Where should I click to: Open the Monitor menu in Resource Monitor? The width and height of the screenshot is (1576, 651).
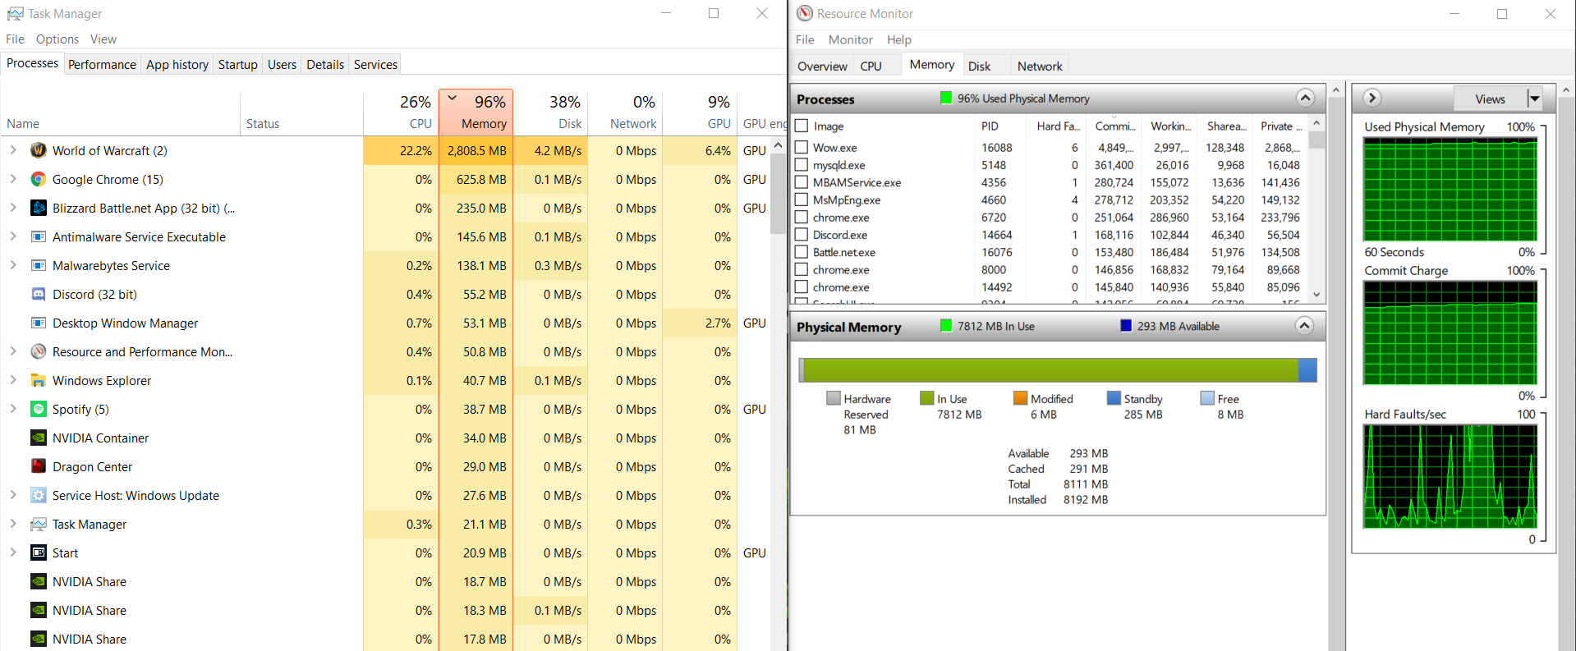850,39
